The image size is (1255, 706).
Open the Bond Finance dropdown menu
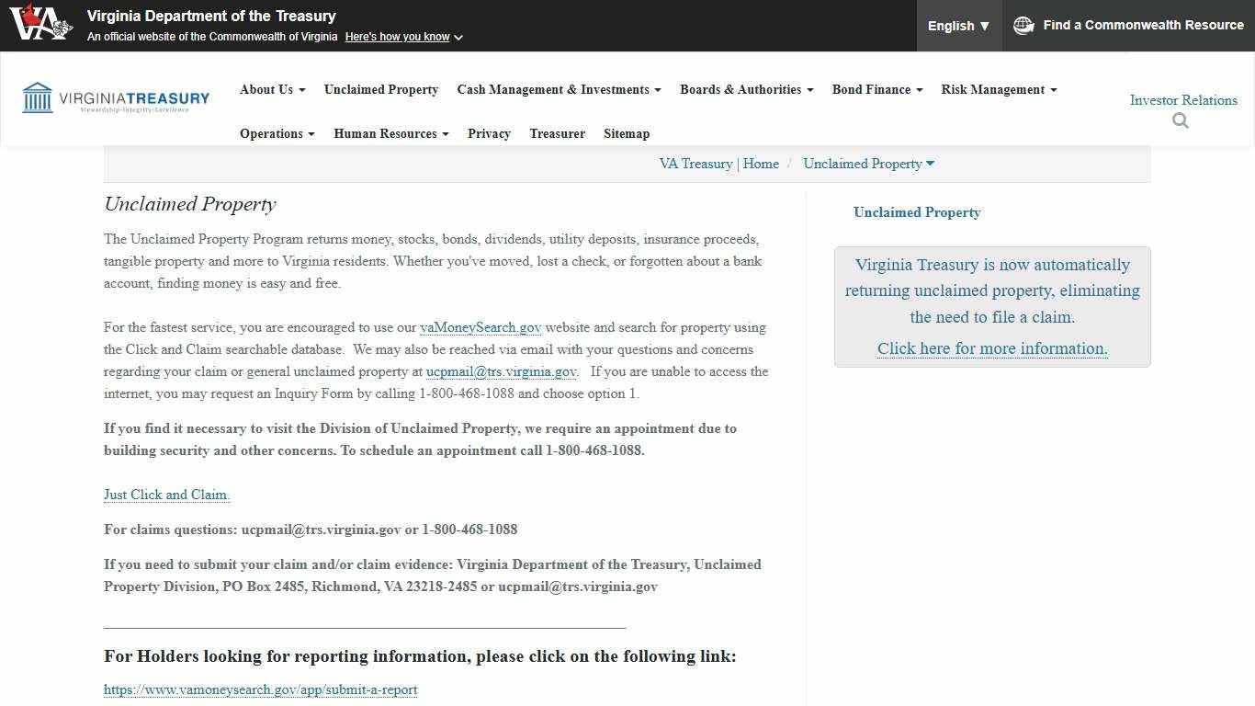[x=876, y=89]
